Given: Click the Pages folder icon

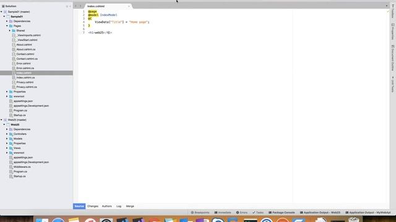Looking at the screenshot, I should pos(11,26).
